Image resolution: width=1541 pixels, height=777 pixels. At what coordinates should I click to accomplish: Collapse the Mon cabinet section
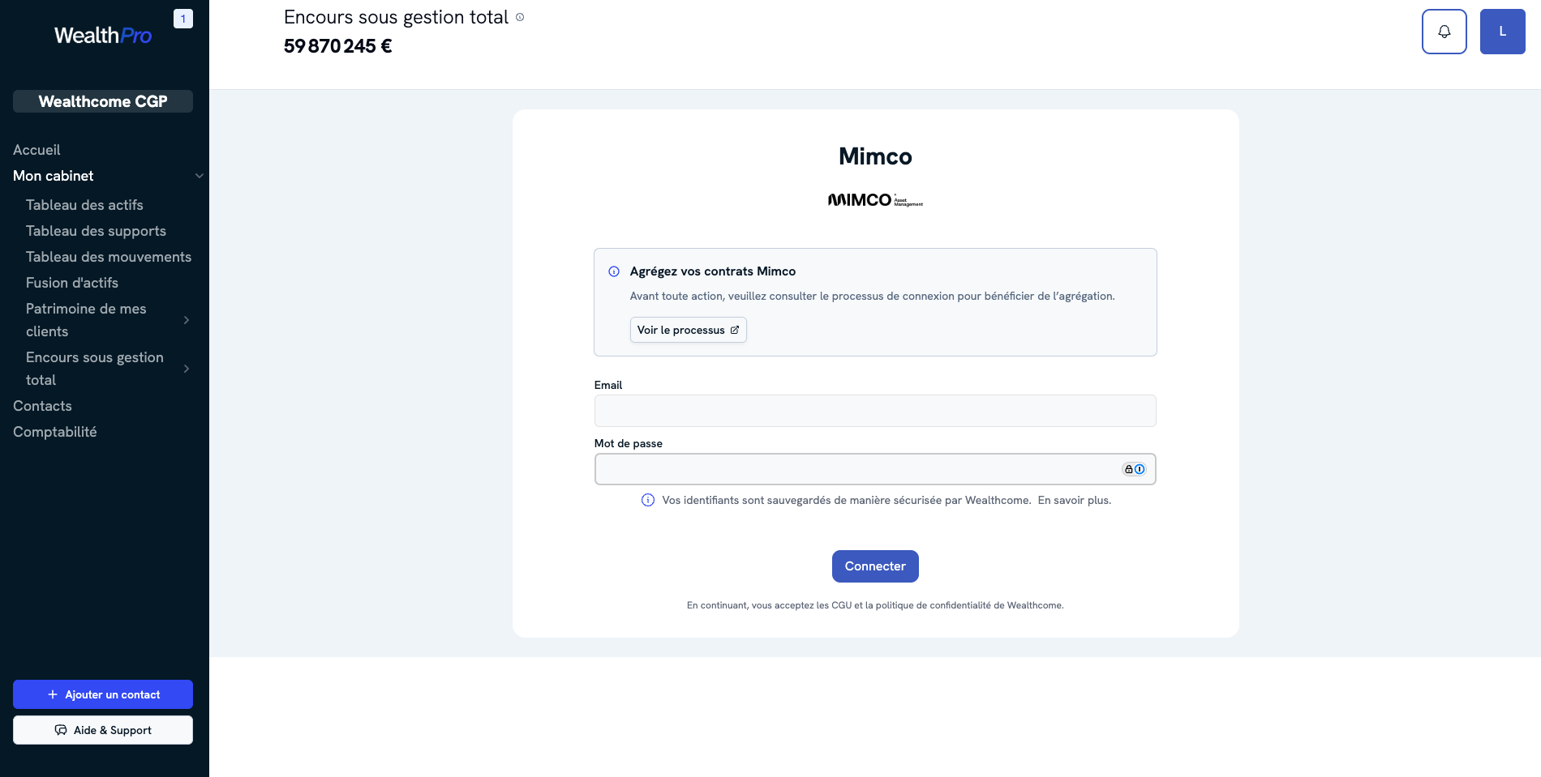tap(199, 176)
